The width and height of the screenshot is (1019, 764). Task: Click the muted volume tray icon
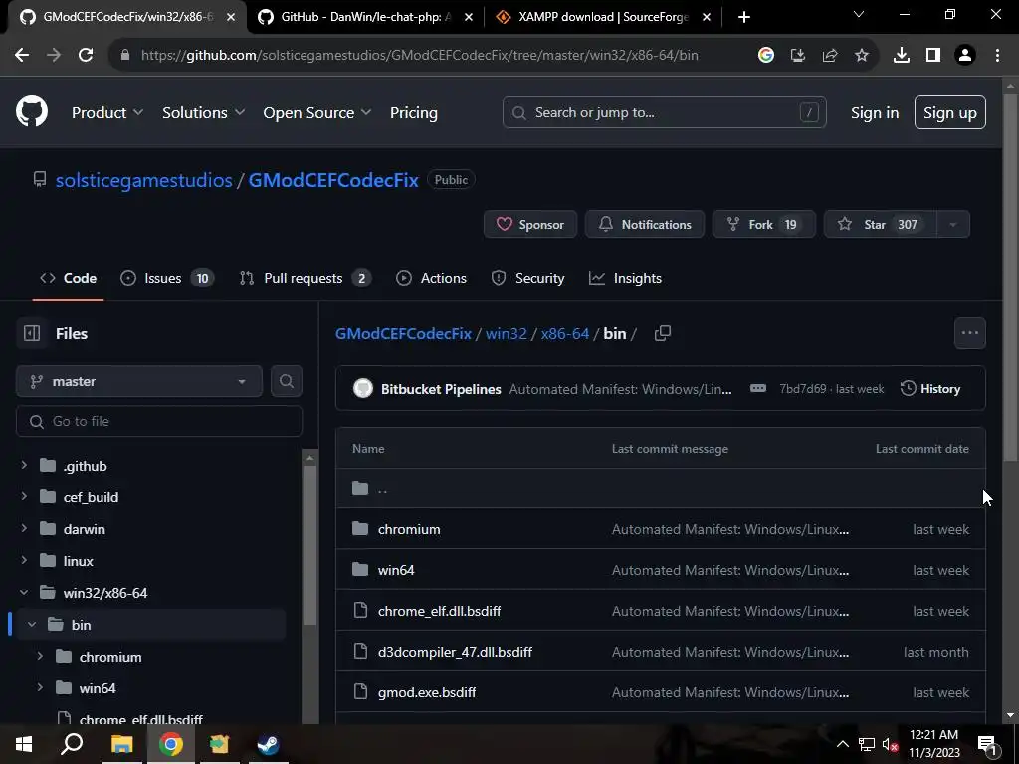pyautogui.click(x=889, y=744)
